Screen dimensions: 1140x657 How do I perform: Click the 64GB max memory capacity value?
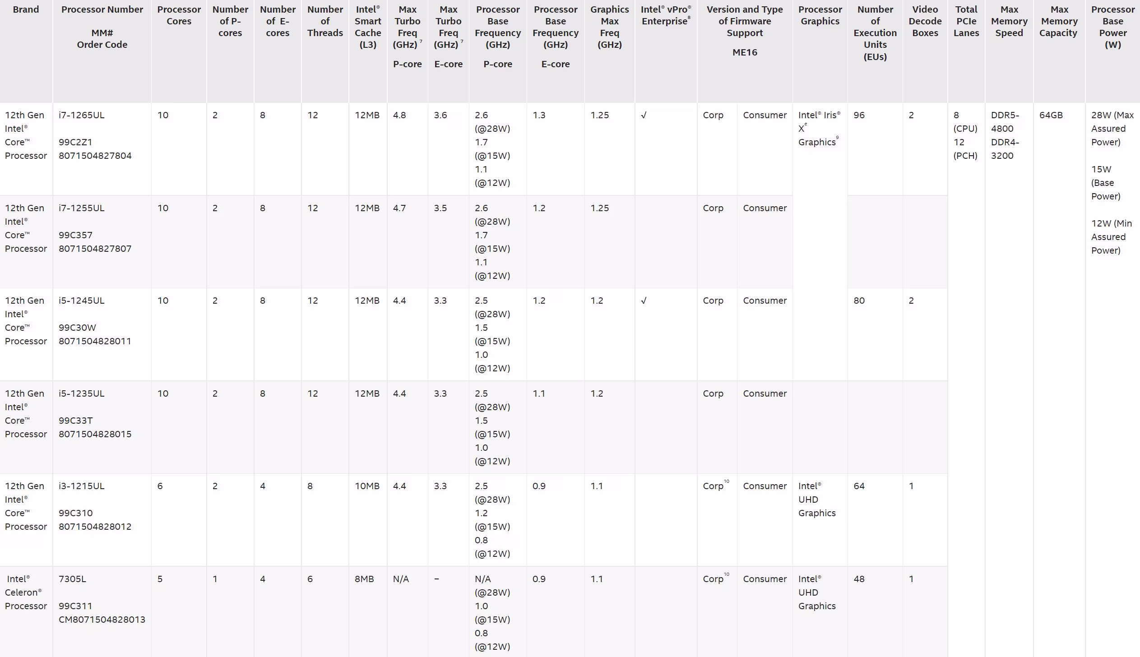[1051, 115]
